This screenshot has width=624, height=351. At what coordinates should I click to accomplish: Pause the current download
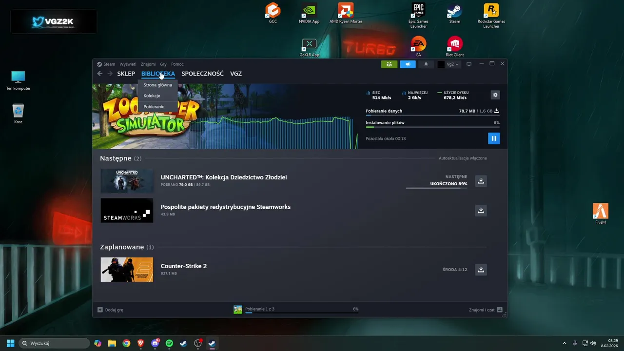click(x=494, y=138)
